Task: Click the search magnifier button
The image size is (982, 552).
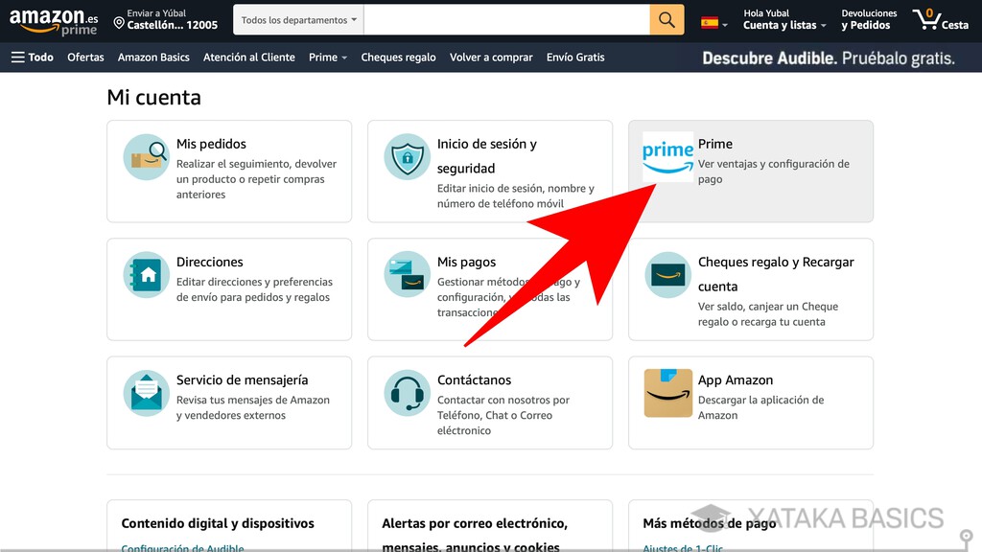Action: pyautogui.click(x=666, y=19)
